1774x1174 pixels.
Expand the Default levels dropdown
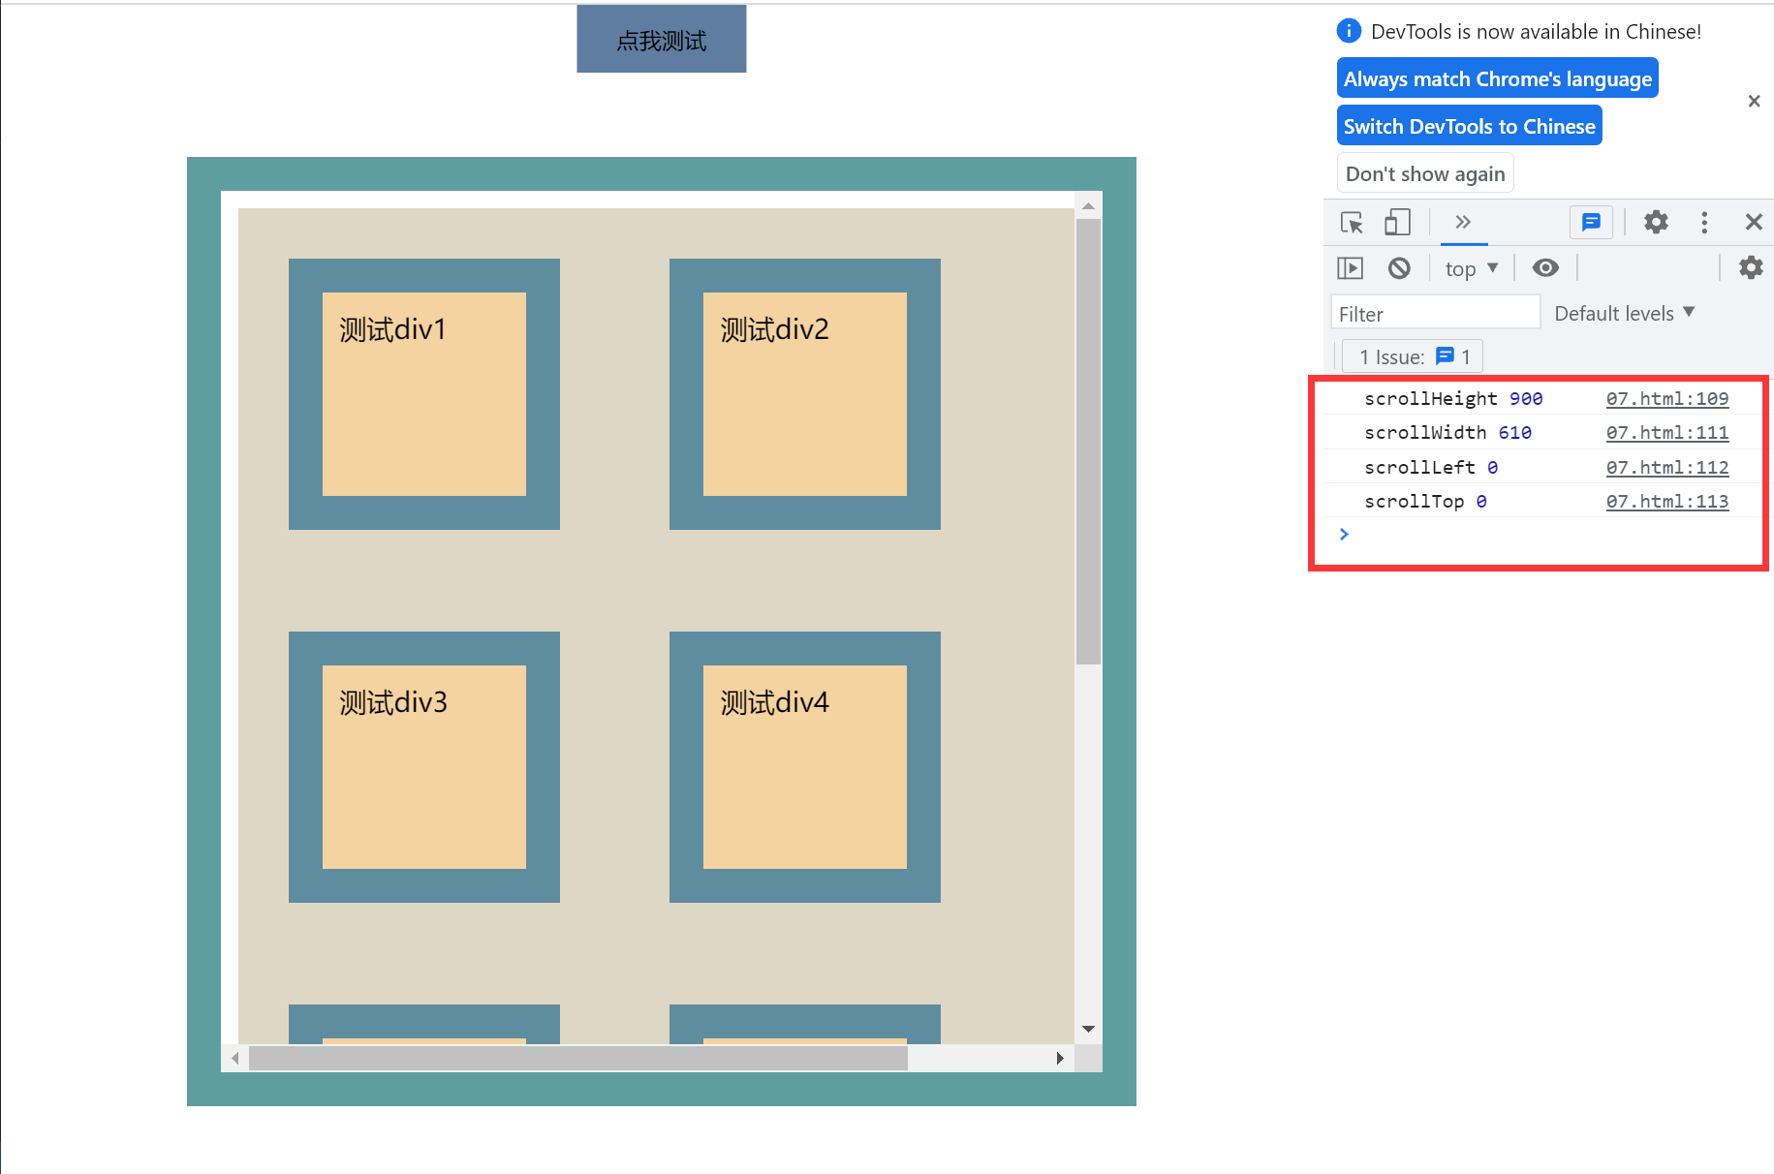point(1625,313)
